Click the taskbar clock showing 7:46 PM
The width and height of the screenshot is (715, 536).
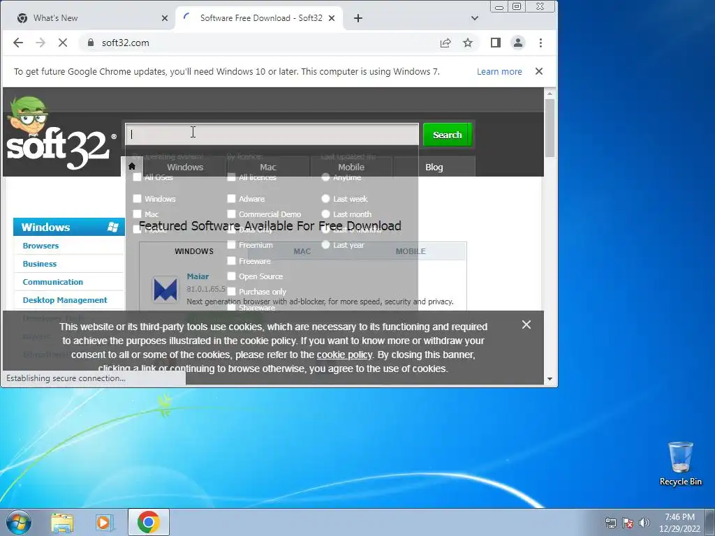(x=679, y=522)
